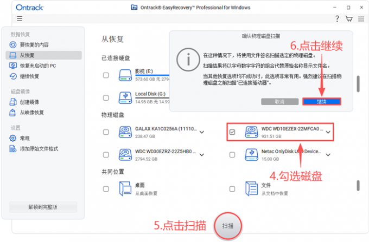Click the WDC WD10EZEX disk icon
The image size is (369, 242).
pyautogui.click(x=252, y=132)
